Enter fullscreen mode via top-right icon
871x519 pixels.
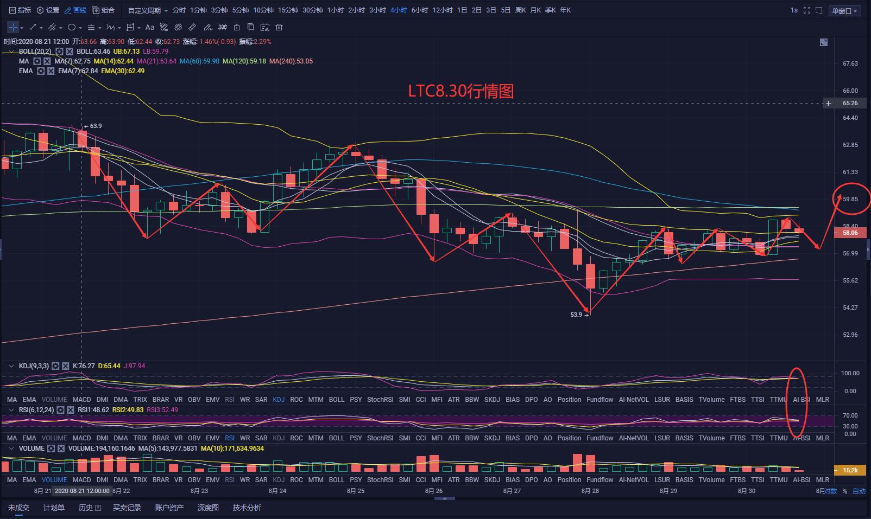point(807,10)
